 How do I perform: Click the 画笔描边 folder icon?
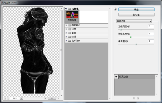tap(70, 25)
